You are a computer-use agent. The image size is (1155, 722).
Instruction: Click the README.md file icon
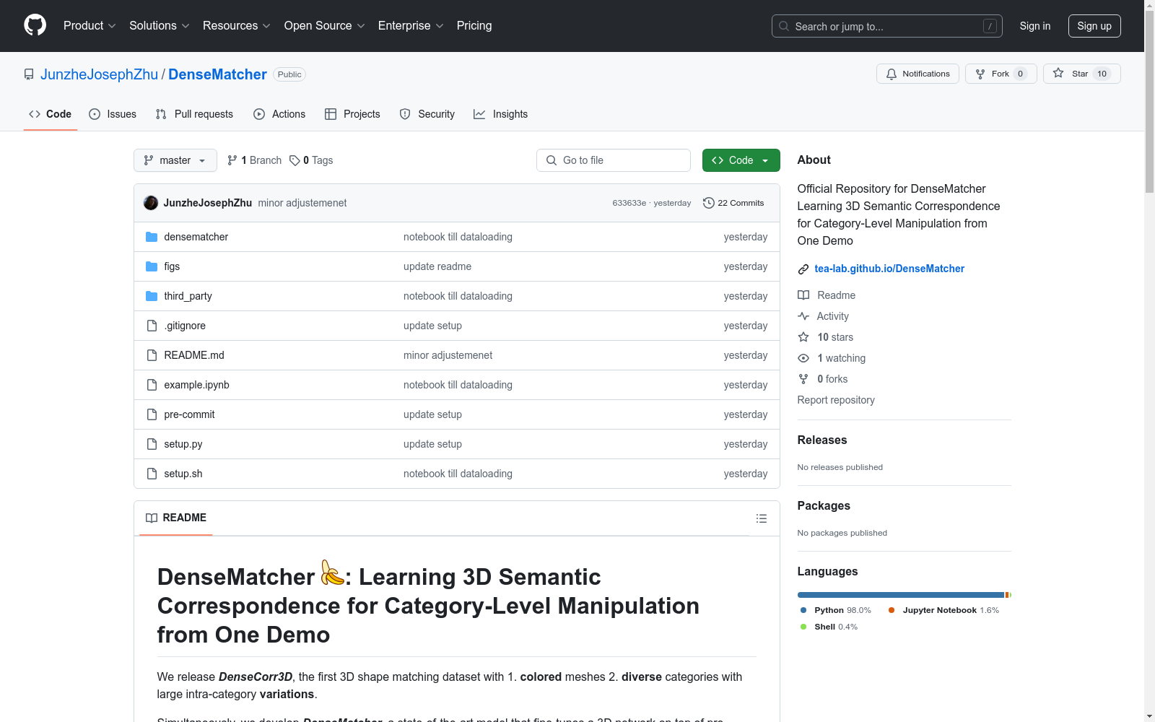pos(152,355)
